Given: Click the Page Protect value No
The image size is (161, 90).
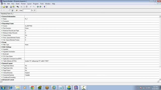Looking at the screenshot, I should 26,70.
